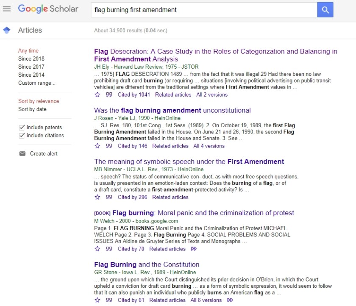Save the Moral panic book with the star
This screenshot has width=356, height=306.
(97, 249)
